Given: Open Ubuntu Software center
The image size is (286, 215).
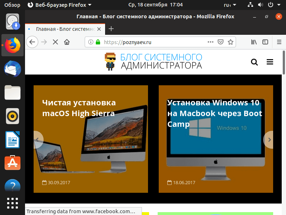Looking at the screenshot, I should [x=13, y=163].
